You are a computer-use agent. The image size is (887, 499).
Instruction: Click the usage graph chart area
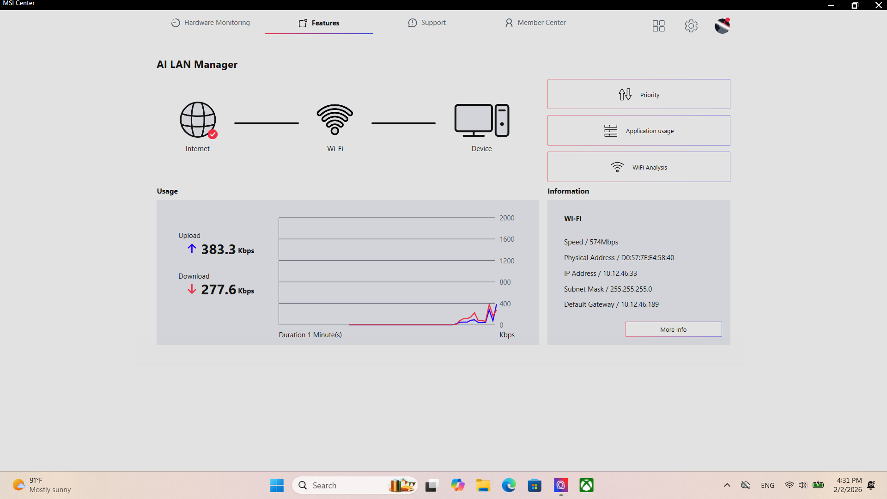click(387, 271)
